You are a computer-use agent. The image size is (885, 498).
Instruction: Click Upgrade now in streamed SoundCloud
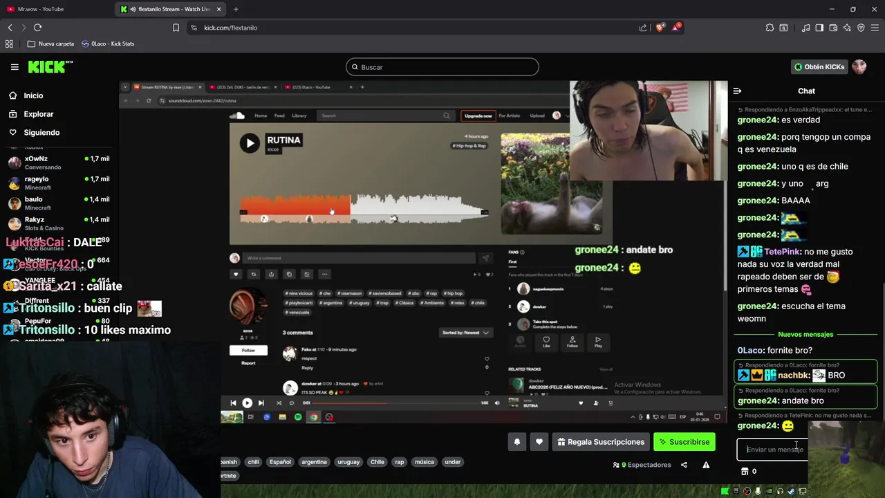pos(478,116)
